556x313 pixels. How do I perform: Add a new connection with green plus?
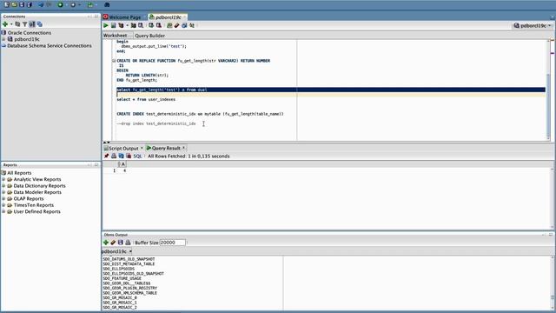(5, 24)
